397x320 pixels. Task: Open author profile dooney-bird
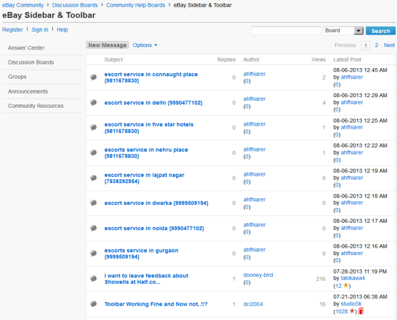[x=257, y=275]
